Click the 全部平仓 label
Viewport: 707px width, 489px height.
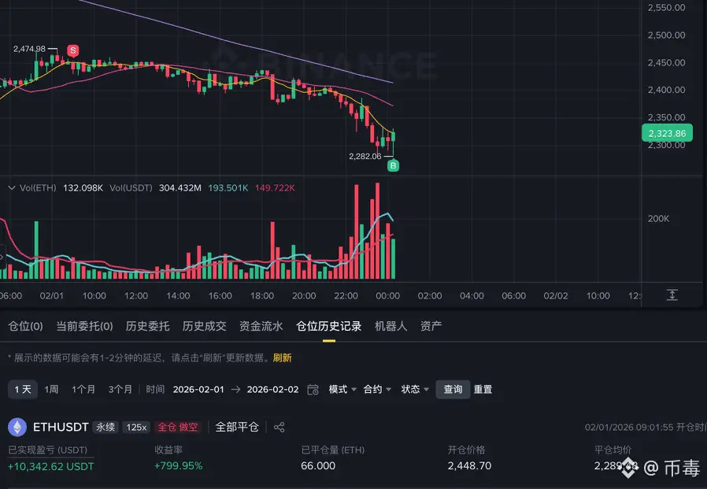[237, 428]
